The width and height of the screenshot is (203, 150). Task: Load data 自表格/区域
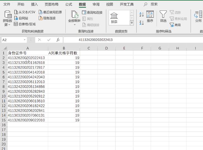[25, 24]
